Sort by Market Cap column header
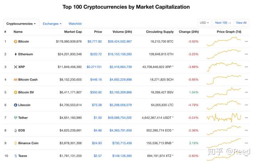Image resolution: width=257 pixels, height=162 pixels. [73, 32]
